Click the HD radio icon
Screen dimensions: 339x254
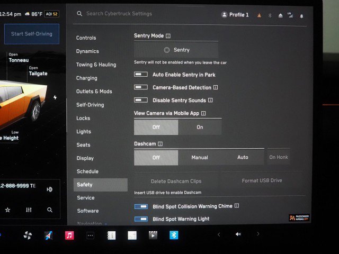(x=49, y=189)
